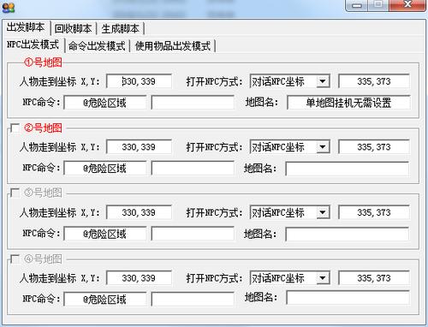Image resolution: width=428 pixels, height=327 pixels.
Task: Click empty 地图名 field in ②号地图
Action: pos(348,169)
